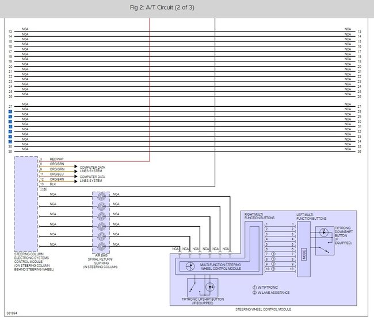Click the T16F connector label
The image size is (374, 322).
[x=43, y=189]
